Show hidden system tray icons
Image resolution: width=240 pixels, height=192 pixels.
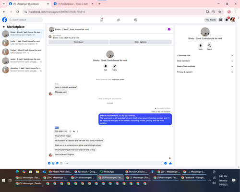click(x=209, y=180)
